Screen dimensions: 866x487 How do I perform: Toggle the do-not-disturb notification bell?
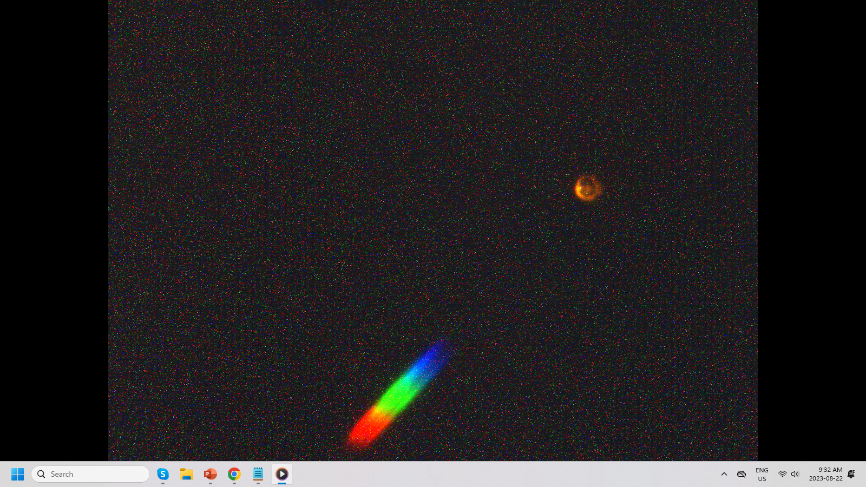coord(851,474)
